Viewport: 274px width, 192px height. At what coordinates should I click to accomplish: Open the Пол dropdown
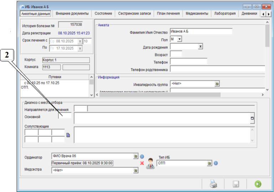[x=180, y=39]
